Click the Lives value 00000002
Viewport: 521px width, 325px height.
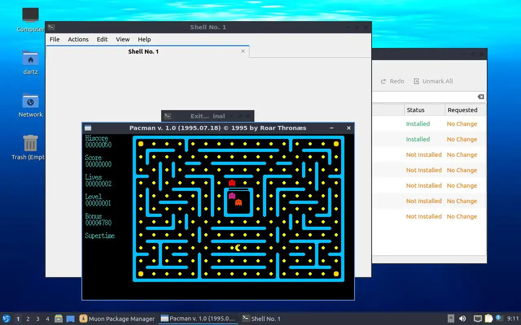tap(99, 184)
